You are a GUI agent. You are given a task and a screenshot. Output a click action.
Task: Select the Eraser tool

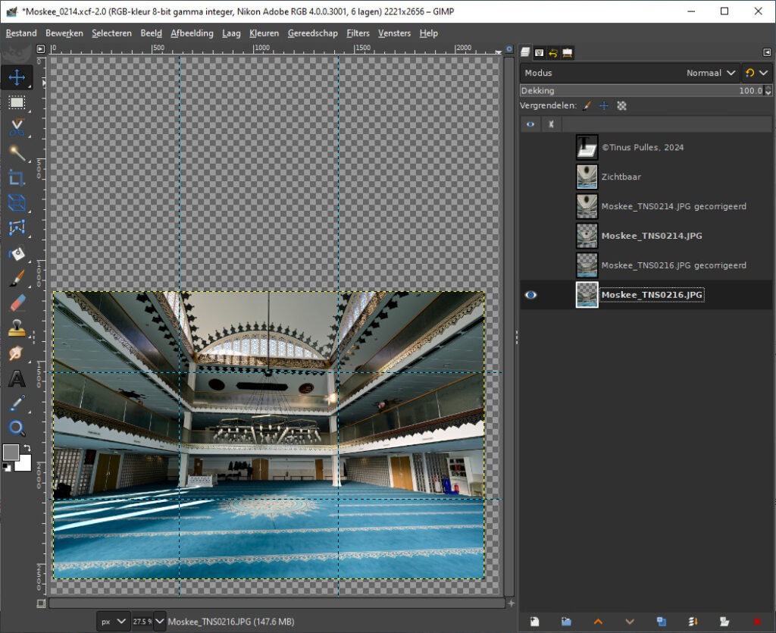(16, 303)
